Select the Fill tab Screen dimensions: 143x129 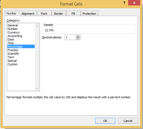(x=73, y=14)
